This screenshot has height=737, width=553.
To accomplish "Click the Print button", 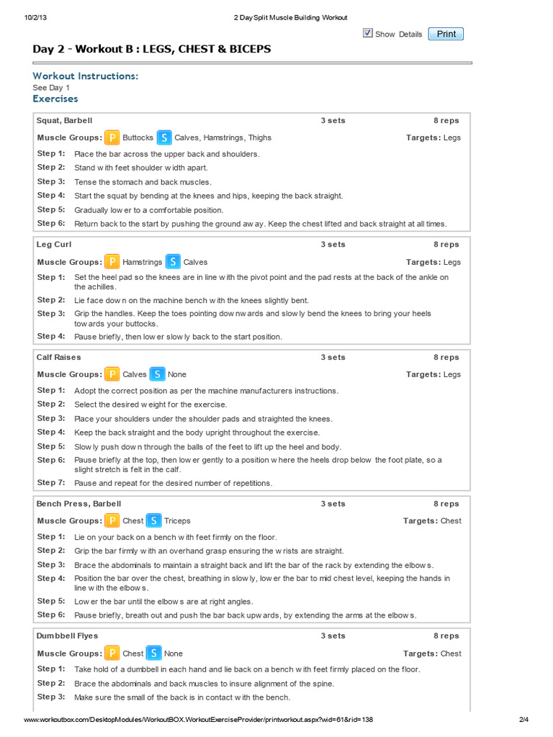I will pyautogui.click(x=446, y=34).
